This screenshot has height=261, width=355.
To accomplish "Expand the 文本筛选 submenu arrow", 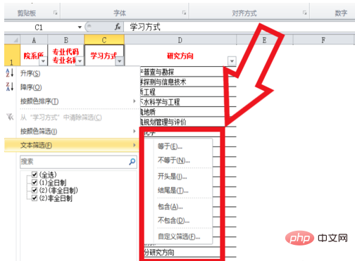I will pyautogui.click(x=135, y=145).
